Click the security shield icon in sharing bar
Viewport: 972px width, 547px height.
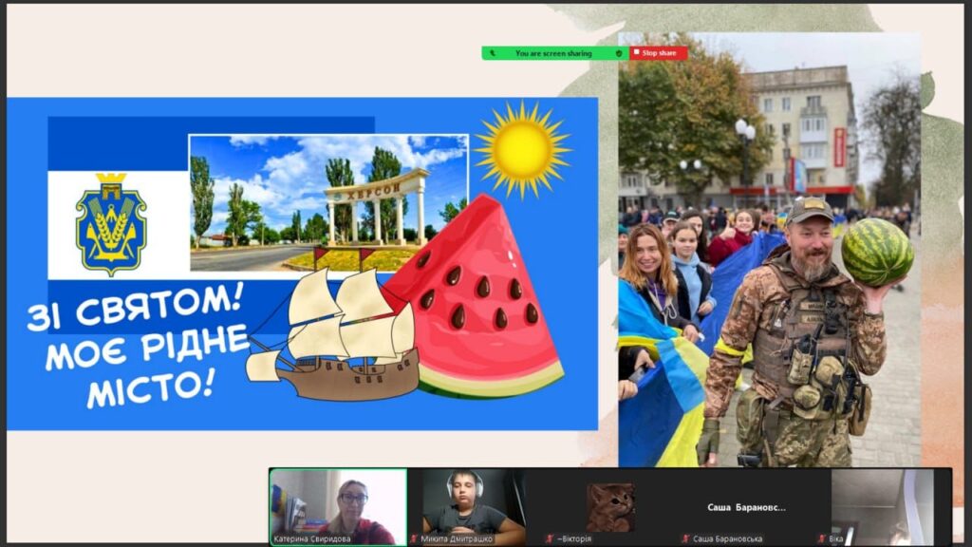tap(619, 53)
